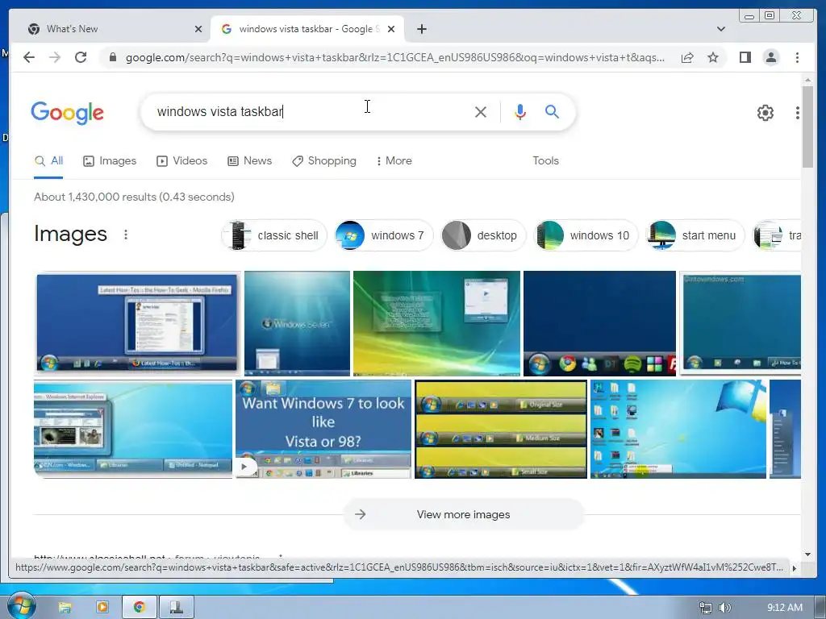Filter images by windows 10 chip
The height and width of the screenshot is (619, 826).
[x=586, y=235]
